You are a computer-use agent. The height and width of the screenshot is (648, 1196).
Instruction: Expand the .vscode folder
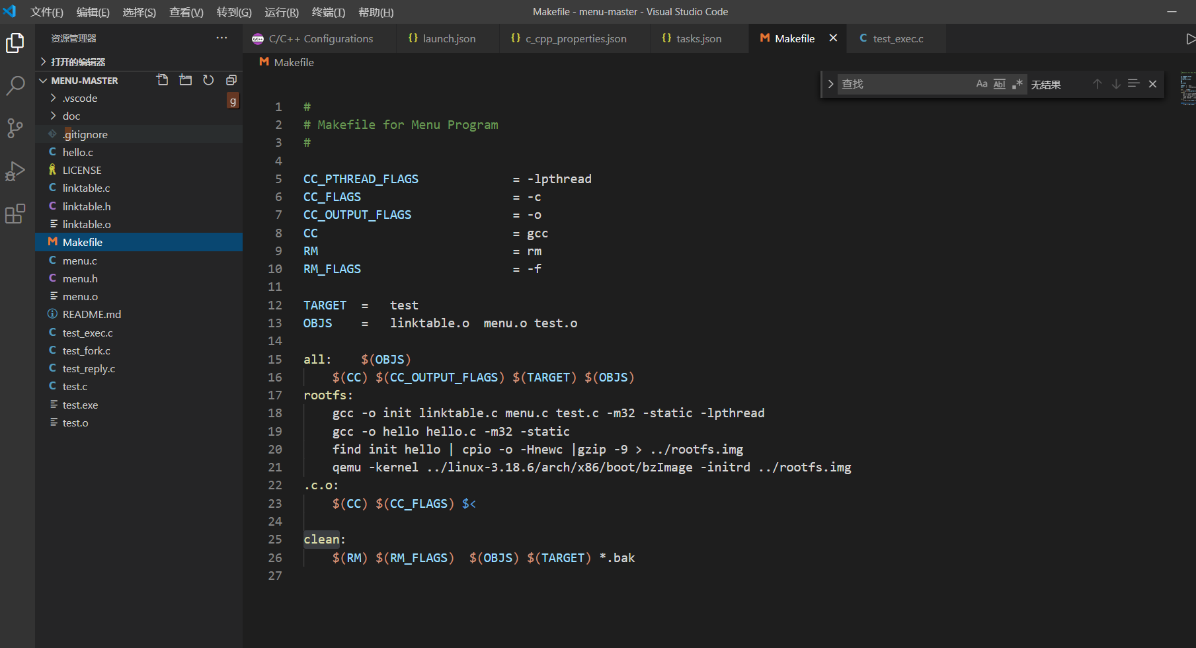tap(80, 98)
